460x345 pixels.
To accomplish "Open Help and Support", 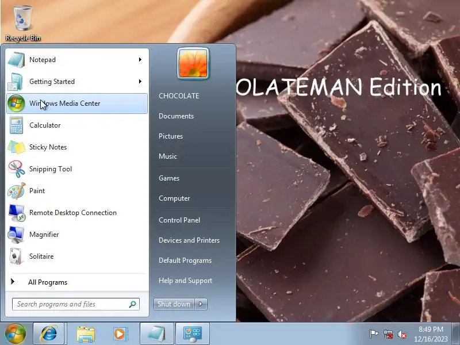I will point(185,281).
